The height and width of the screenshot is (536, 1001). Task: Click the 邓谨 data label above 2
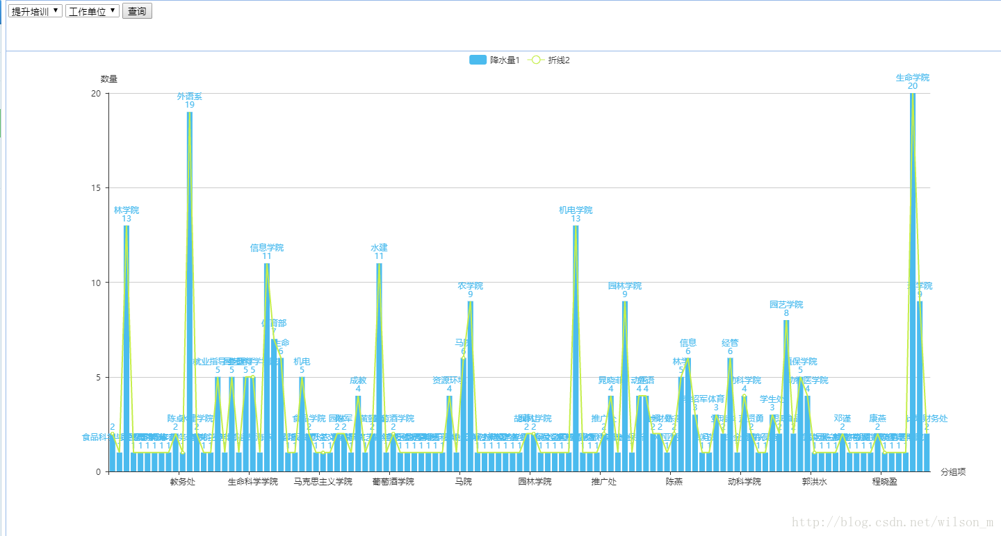point(843,418)
